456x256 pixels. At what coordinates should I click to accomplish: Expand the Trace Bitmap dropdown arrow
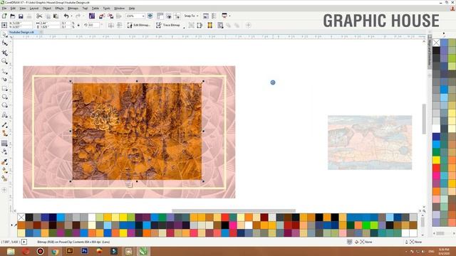point(184,27)
